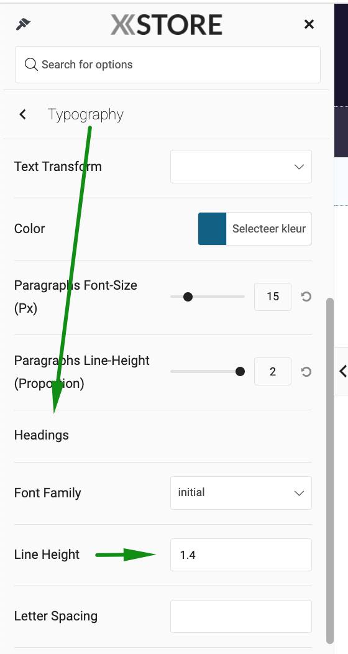Screen dimensions: 348x654
Task: Close the XStore options panel
Action: [309, 24]
